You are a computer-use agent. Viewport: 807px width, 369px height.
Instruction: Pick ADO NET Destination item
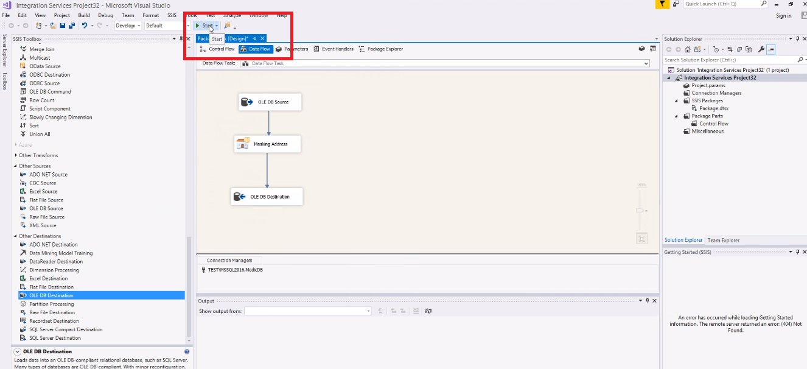click(x=54, y=244)
